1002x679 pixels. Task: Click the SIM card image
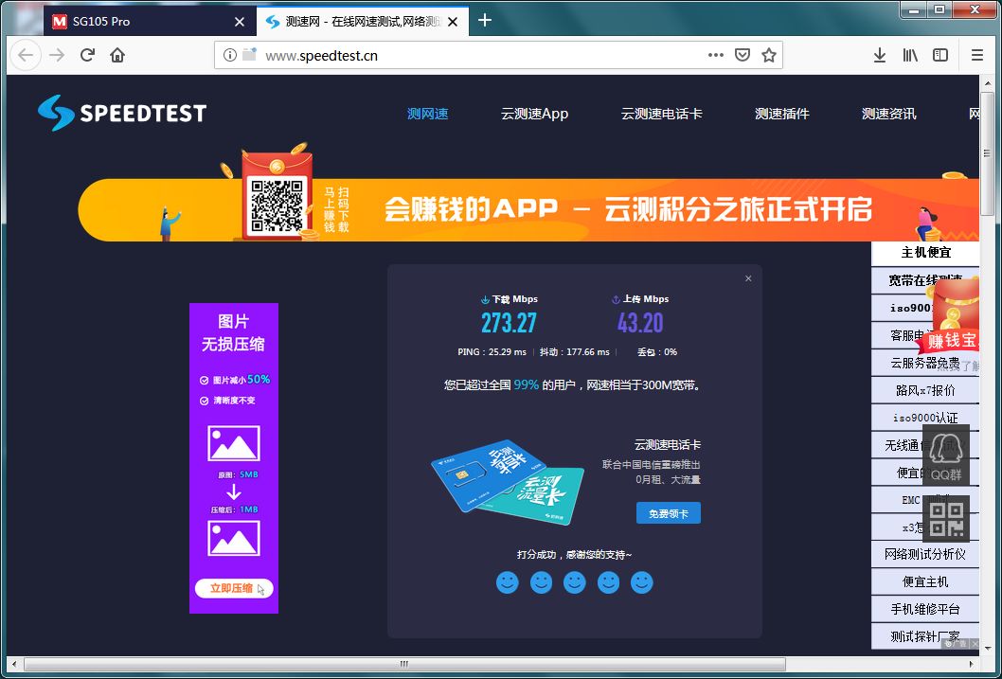(x=508, y=482)
